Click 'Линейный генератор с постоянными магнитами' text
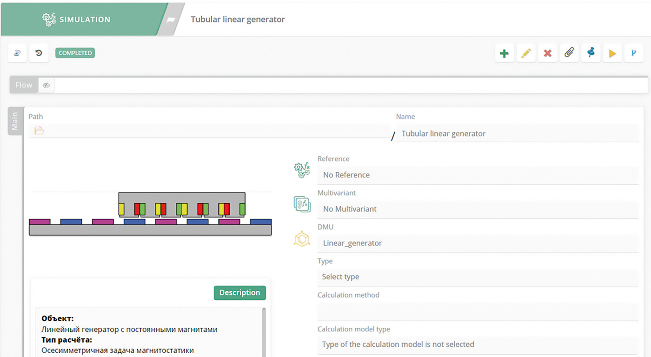The height and width of the screenshot is (357, 651). tap(129, 330)
